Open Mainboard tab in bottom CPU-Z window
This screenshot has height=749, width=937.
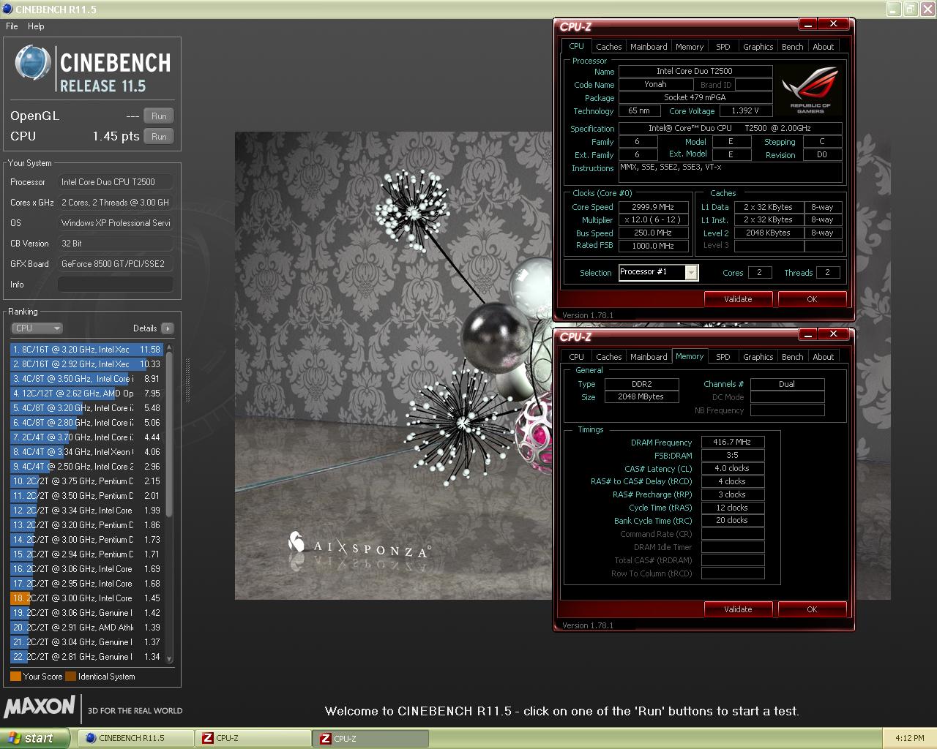(x=649, y=357)
